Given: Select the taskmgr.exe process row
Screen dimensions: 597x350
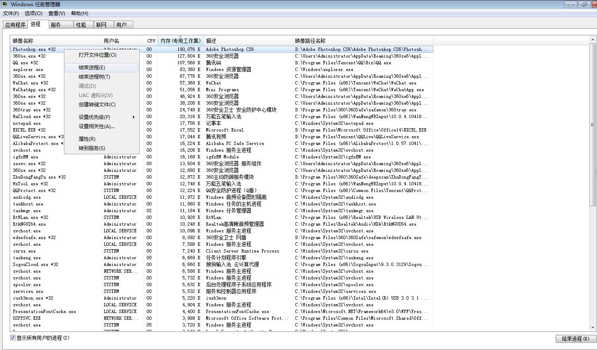Looking at the screenshot, I should [x=222, y=211].
